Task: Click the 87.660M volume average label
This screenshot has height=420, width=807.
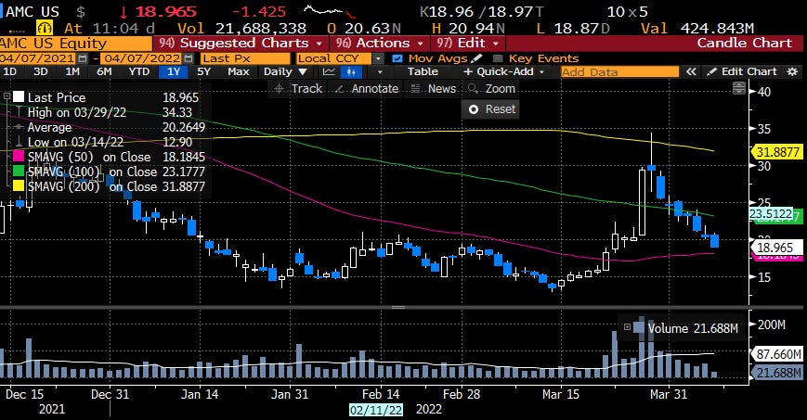Action: (x=778, y=354)
